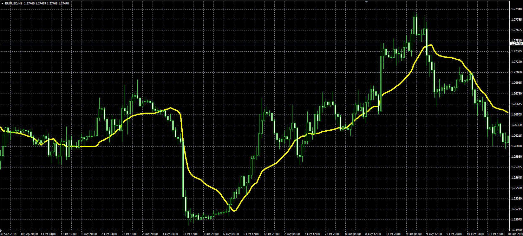Click the 9 Oct 04:00 time label
Screen dimensions: 523x236
tap(414, 234)
